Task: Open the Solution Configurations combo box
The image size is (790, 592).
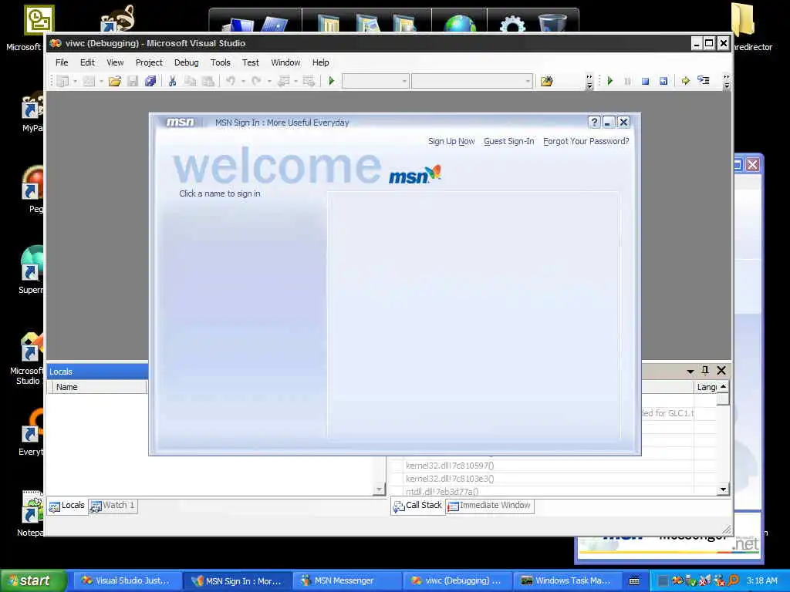Action: pyautogui.click(x=376, y=81)
